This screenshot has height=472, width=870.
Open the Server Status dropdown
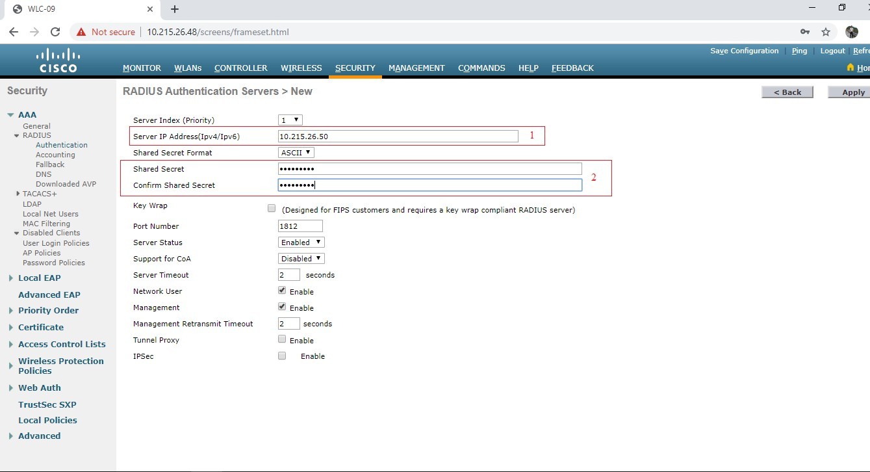[x=301, y=242]
